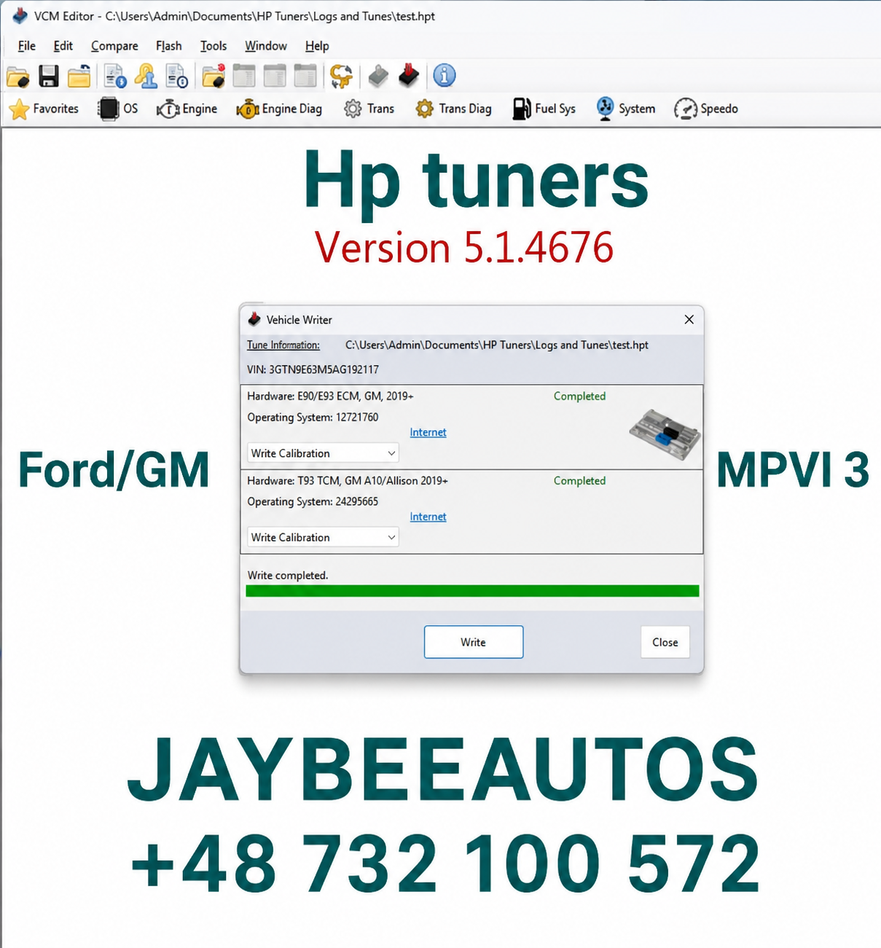Open the Tools menu
The height and width of the screenshot is (948, 881).
214,46
